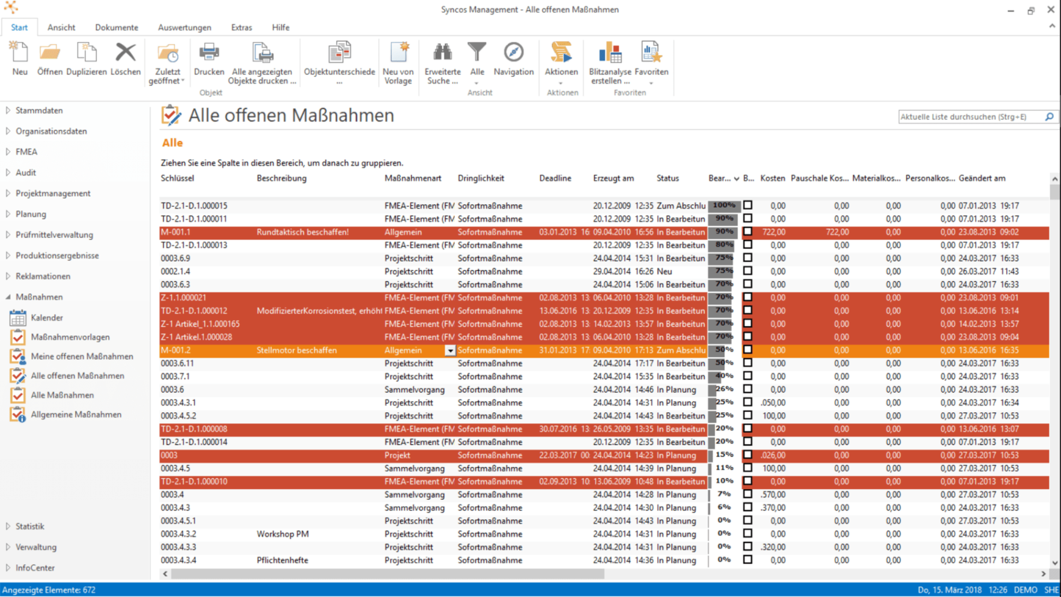Click Blitzanalyse erstellen chart icon
This screenshot has height=597, width=1061.
pos(610,53)
